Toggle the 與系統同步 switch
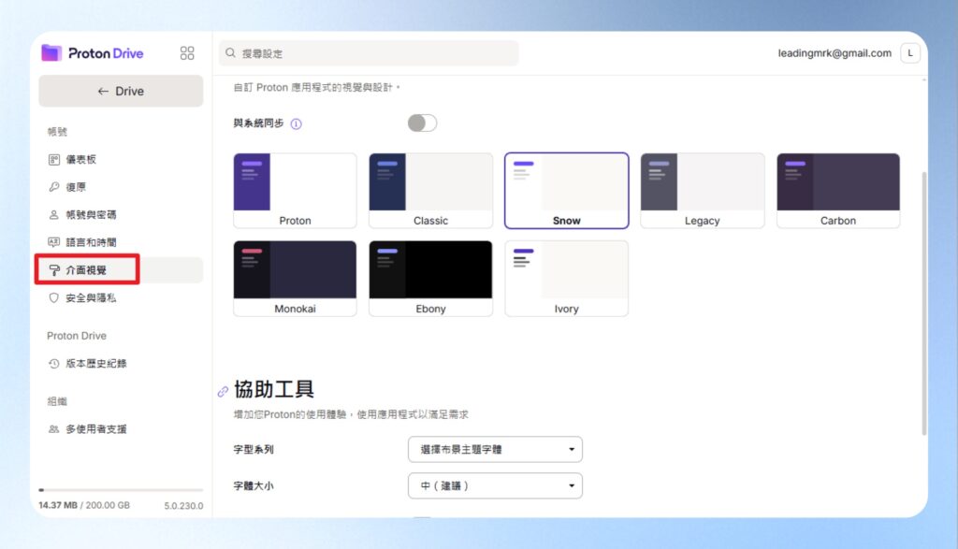Screen dimensions: 958x549 422,123
